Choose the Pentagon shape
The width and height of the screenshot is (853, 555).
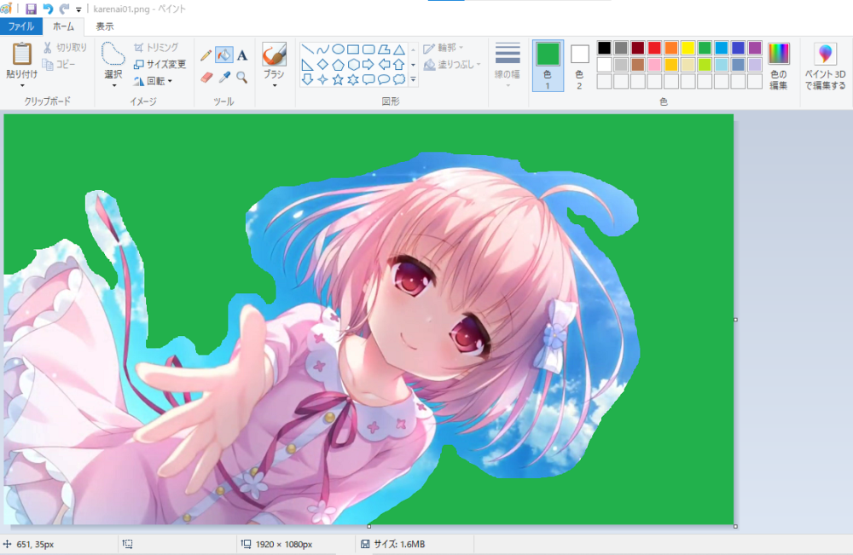[x=338, y=65]
